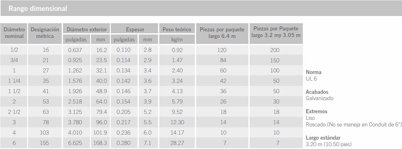
Task: Select the 0.925 inches outer diameter cell
Action: [x=75, y=60]
